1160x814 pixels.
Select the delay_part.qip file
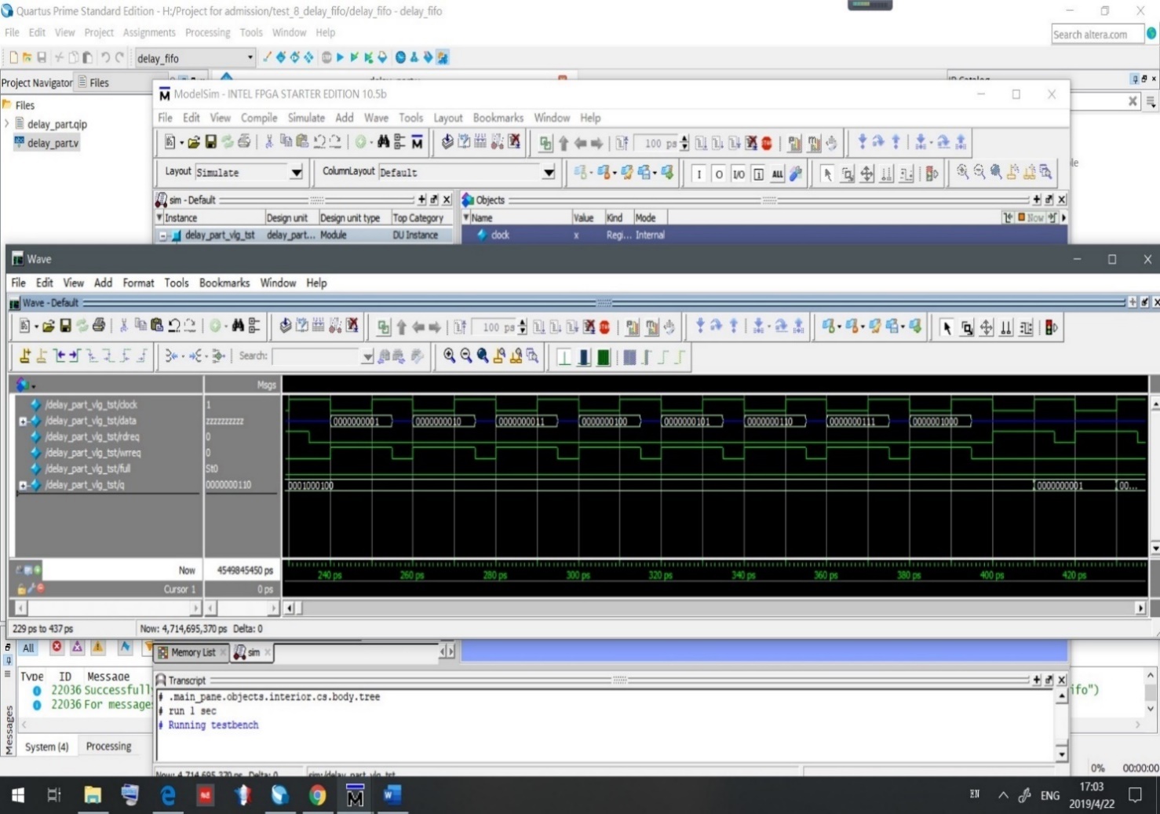tap(57, 124)
